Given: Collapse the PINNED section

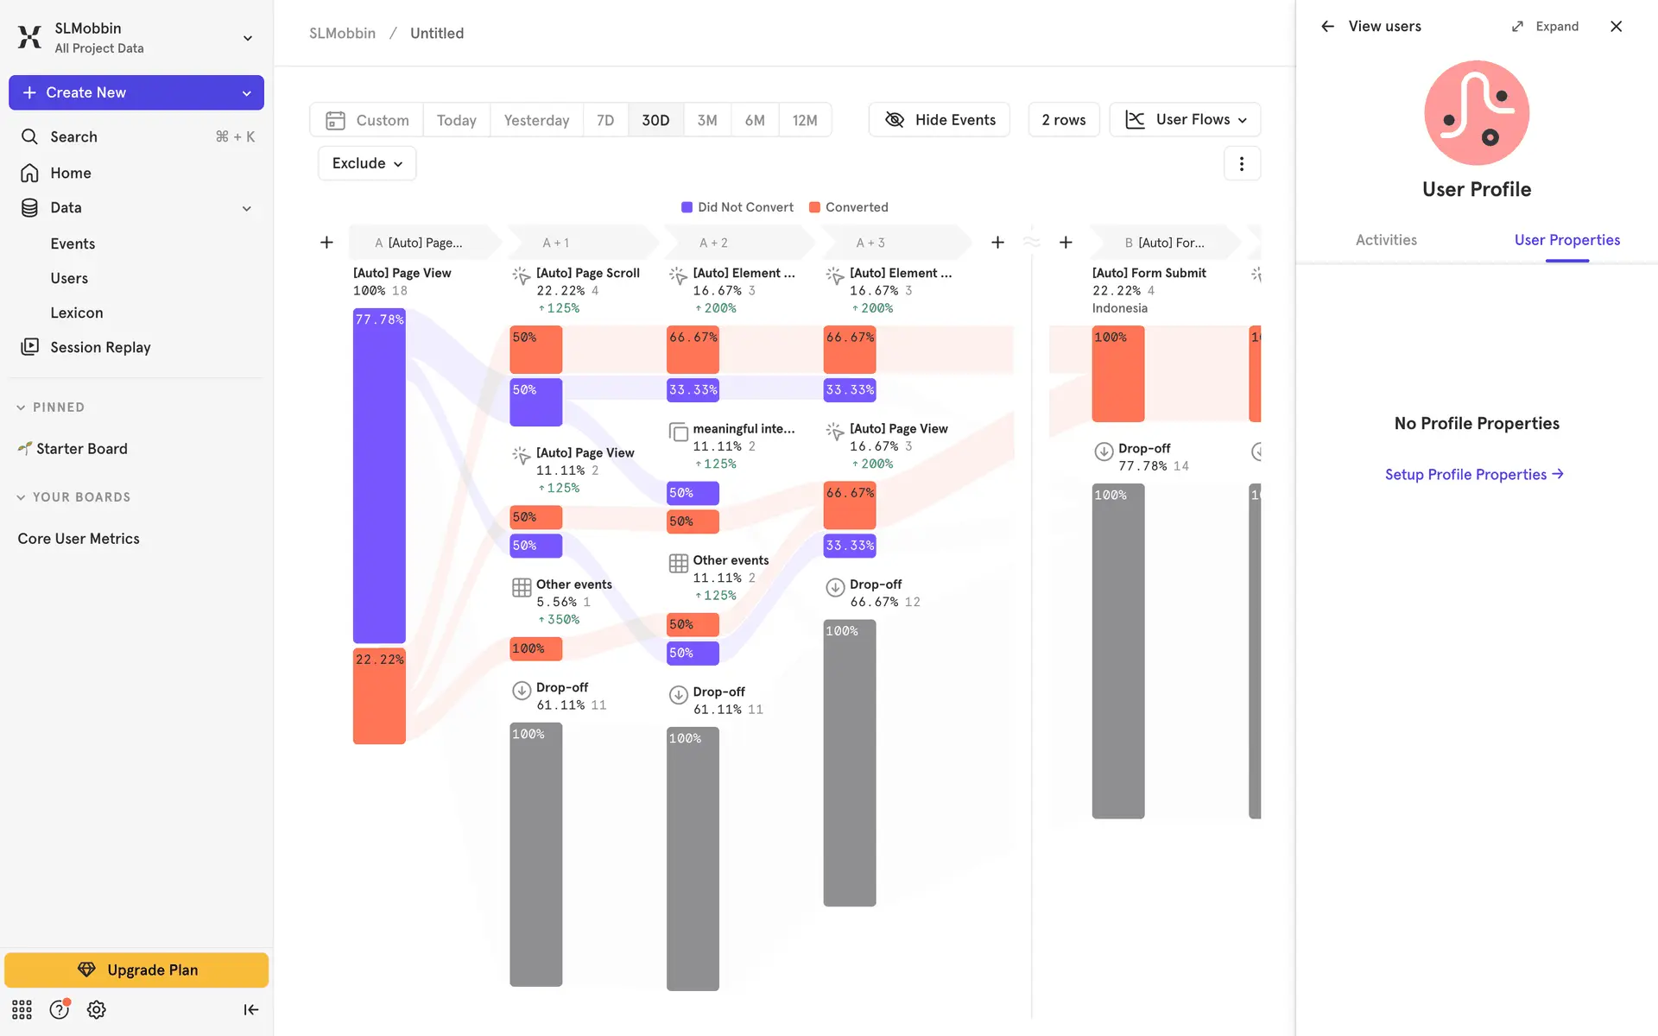Looking at the screenshot, I should (x=50, y=407).
